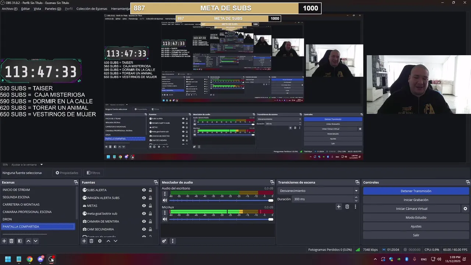Remove selected source with Fuentes trash icon
Viewport: 471px width, 265px height.
[91, 241]
